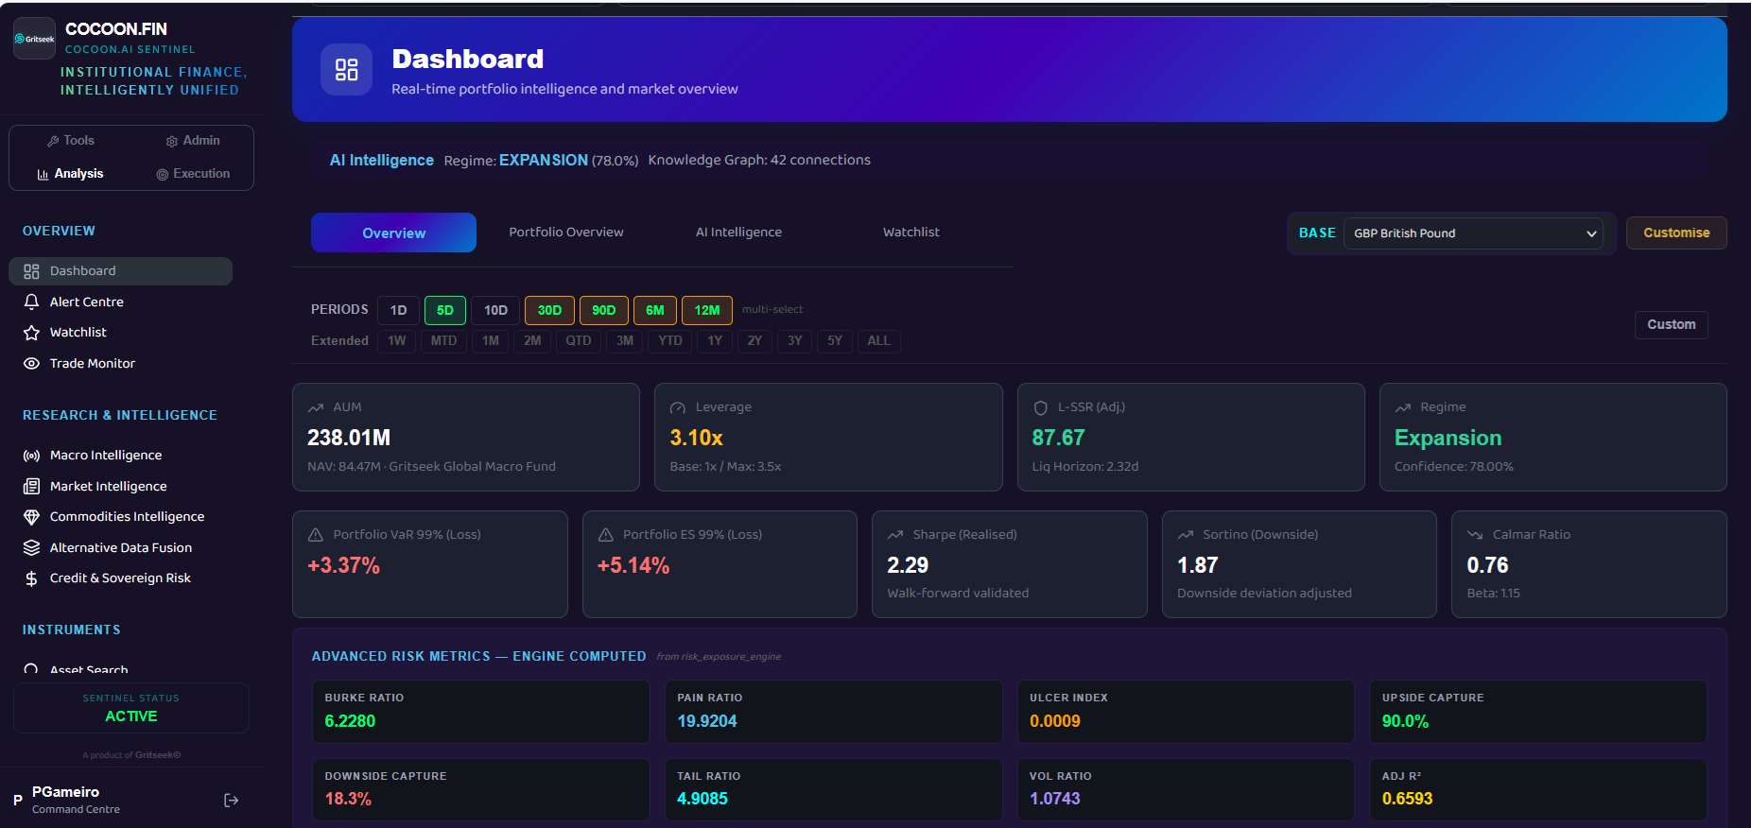This screenshot has width=1751, height=828.
Task: Enable the extended QTD period
Action: click(579, 341)
